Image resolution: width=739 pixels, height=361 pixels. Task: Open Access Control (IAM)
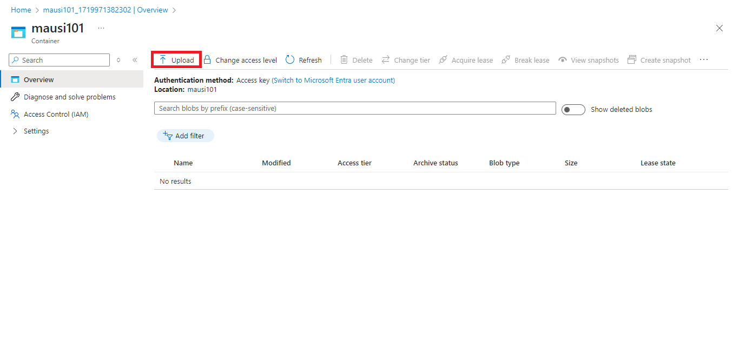(x=56, y=115)
